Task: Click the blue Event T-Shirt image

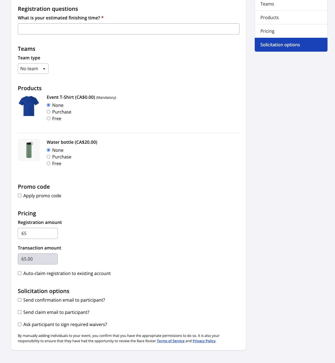Action: [29, 106]
